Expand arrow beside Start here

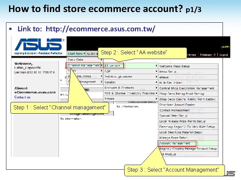pos(84,54)
